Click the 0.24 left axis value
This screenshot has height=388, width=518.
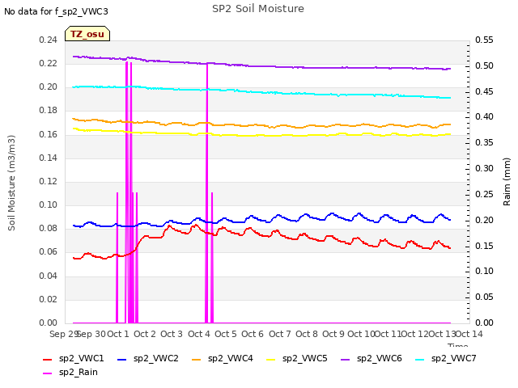point(49,40)
